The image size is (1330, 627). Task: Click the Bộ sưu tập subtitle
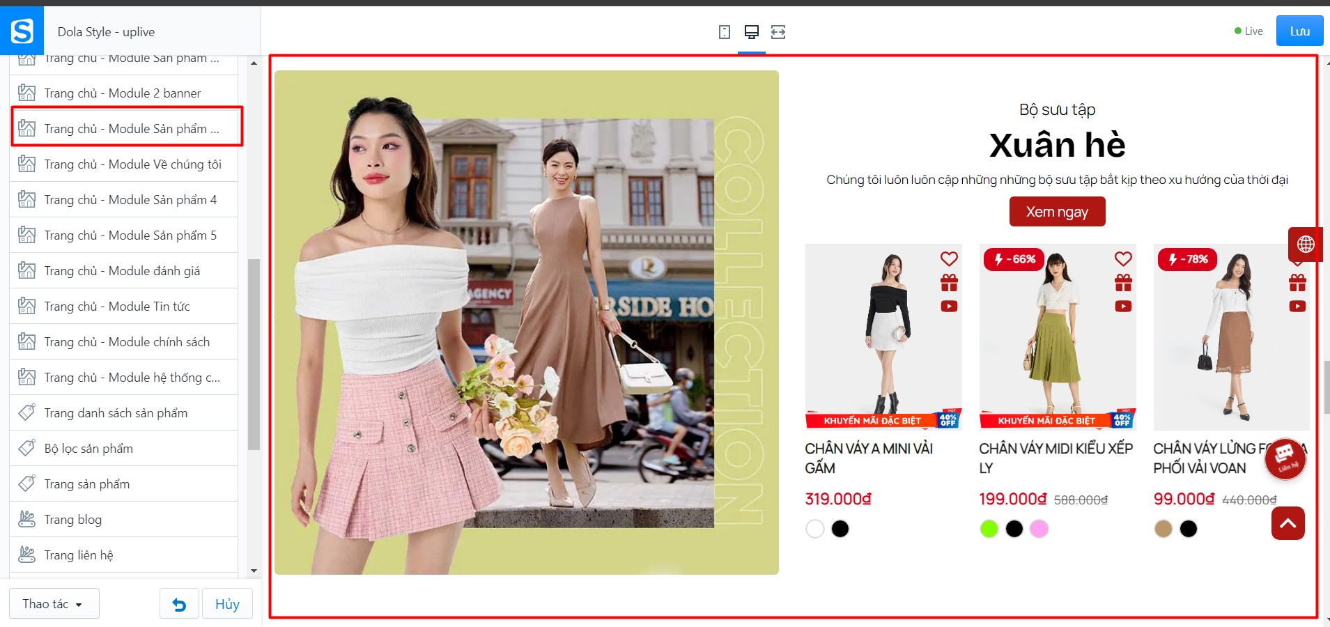point(1057,109)
